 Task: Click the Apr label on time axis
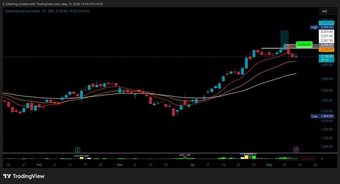193,164
